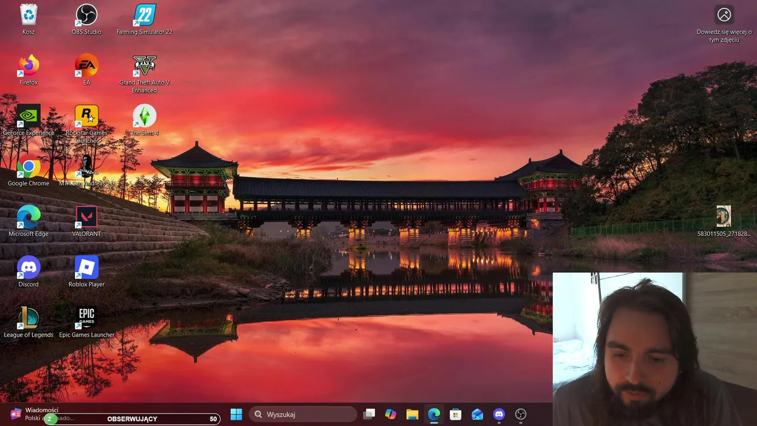Image resolution: width=757 pixels, height=426 pixels.
Task: Click the OBSERWUJĄCY follower goal bar
Action: tap(132, 419)
